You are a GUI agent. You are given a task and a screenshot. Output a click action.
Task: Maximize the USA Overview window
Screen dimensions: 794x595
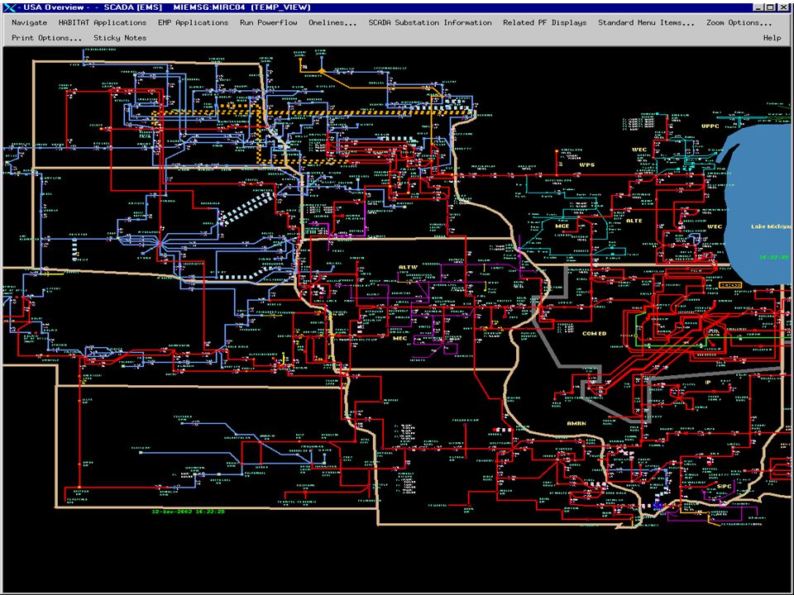tap(769, 7)
